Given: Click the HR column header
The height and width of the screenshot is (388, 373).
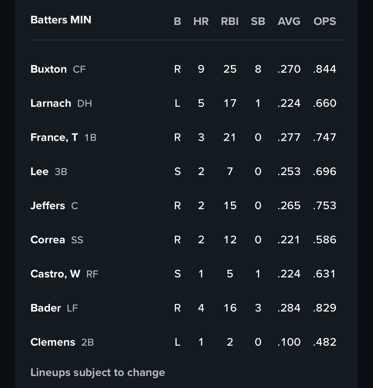Looking at the screenshot, I should [x=201, y=21].
